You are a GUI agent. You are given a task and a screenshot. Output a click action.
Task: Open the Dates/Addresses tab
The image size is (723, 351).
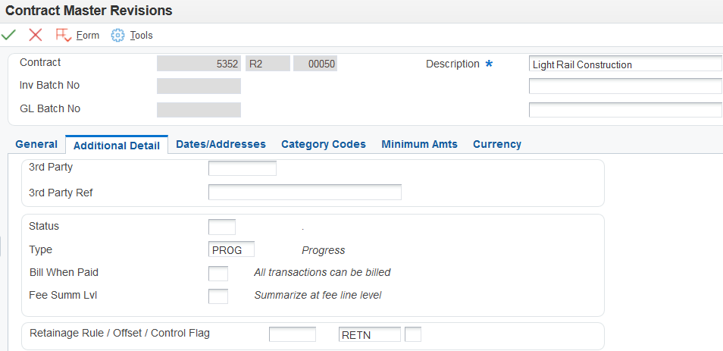(221, 144)
